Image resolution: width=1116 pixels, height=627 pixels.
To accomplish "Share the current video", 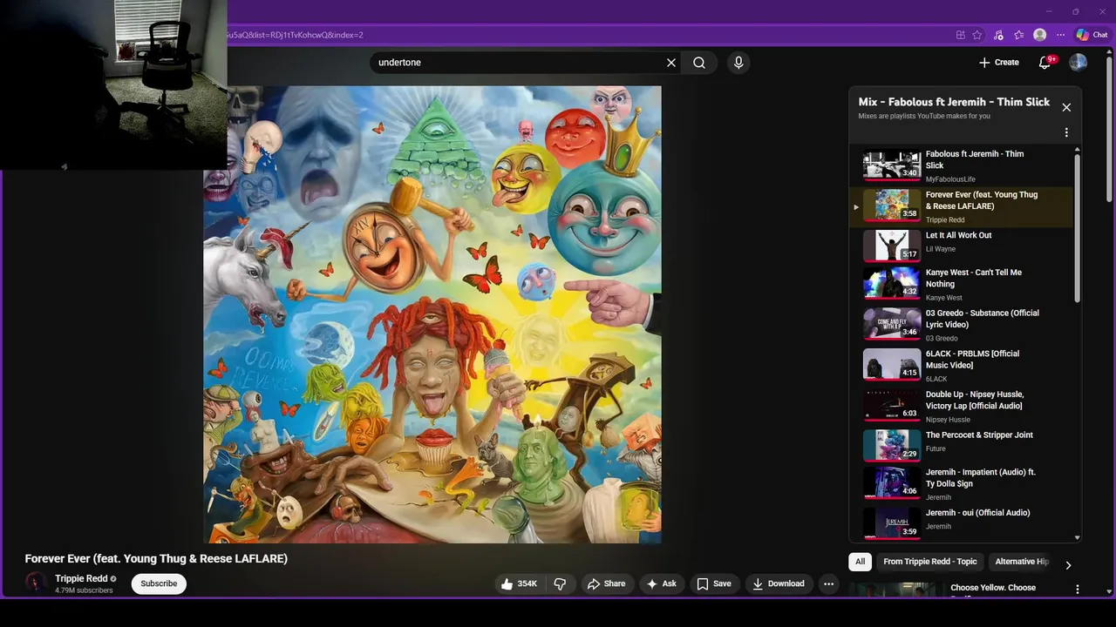I will pos(606,583).
